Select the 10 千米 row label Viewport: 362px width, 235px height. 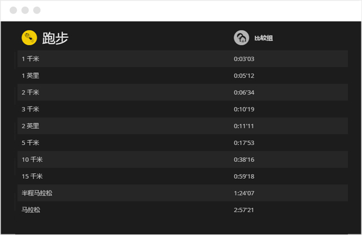(32, 160)
